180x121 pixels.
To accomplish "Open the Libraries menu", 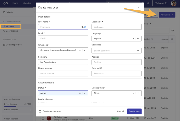I will [x=27, y=3].
